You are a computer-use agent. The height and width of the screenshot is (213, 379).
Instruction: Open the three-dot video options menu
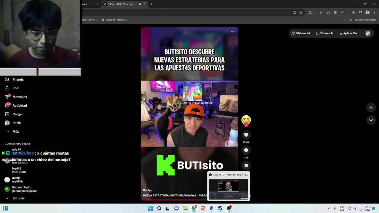(233, 32)
